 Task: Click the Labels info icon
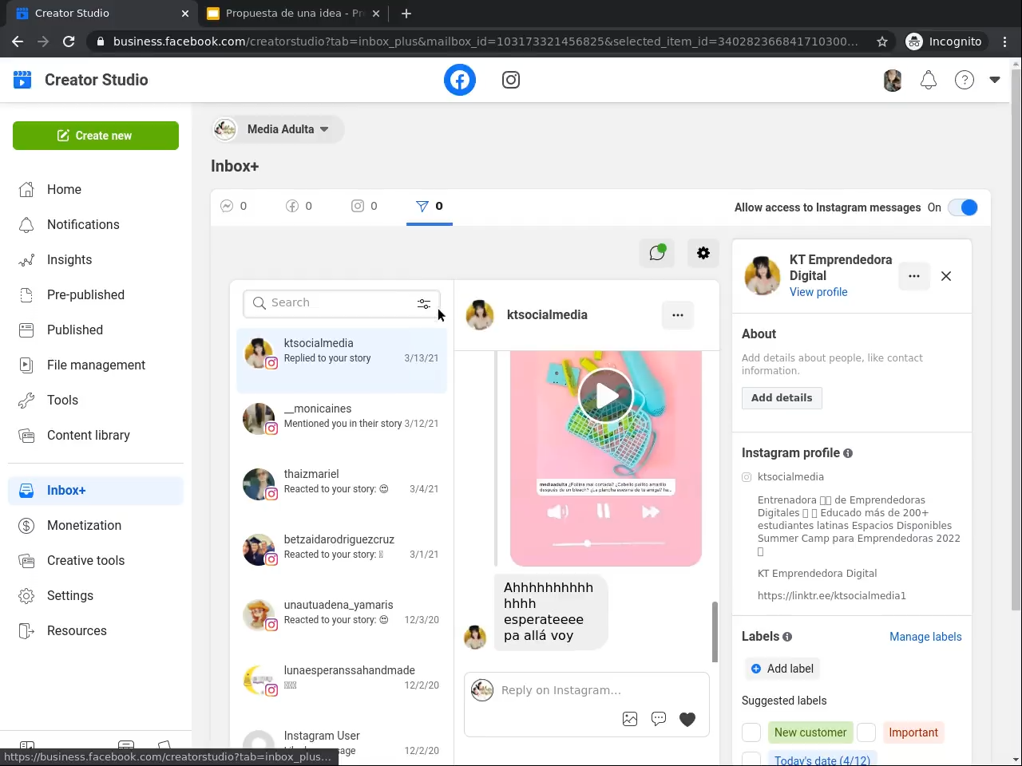787,637
